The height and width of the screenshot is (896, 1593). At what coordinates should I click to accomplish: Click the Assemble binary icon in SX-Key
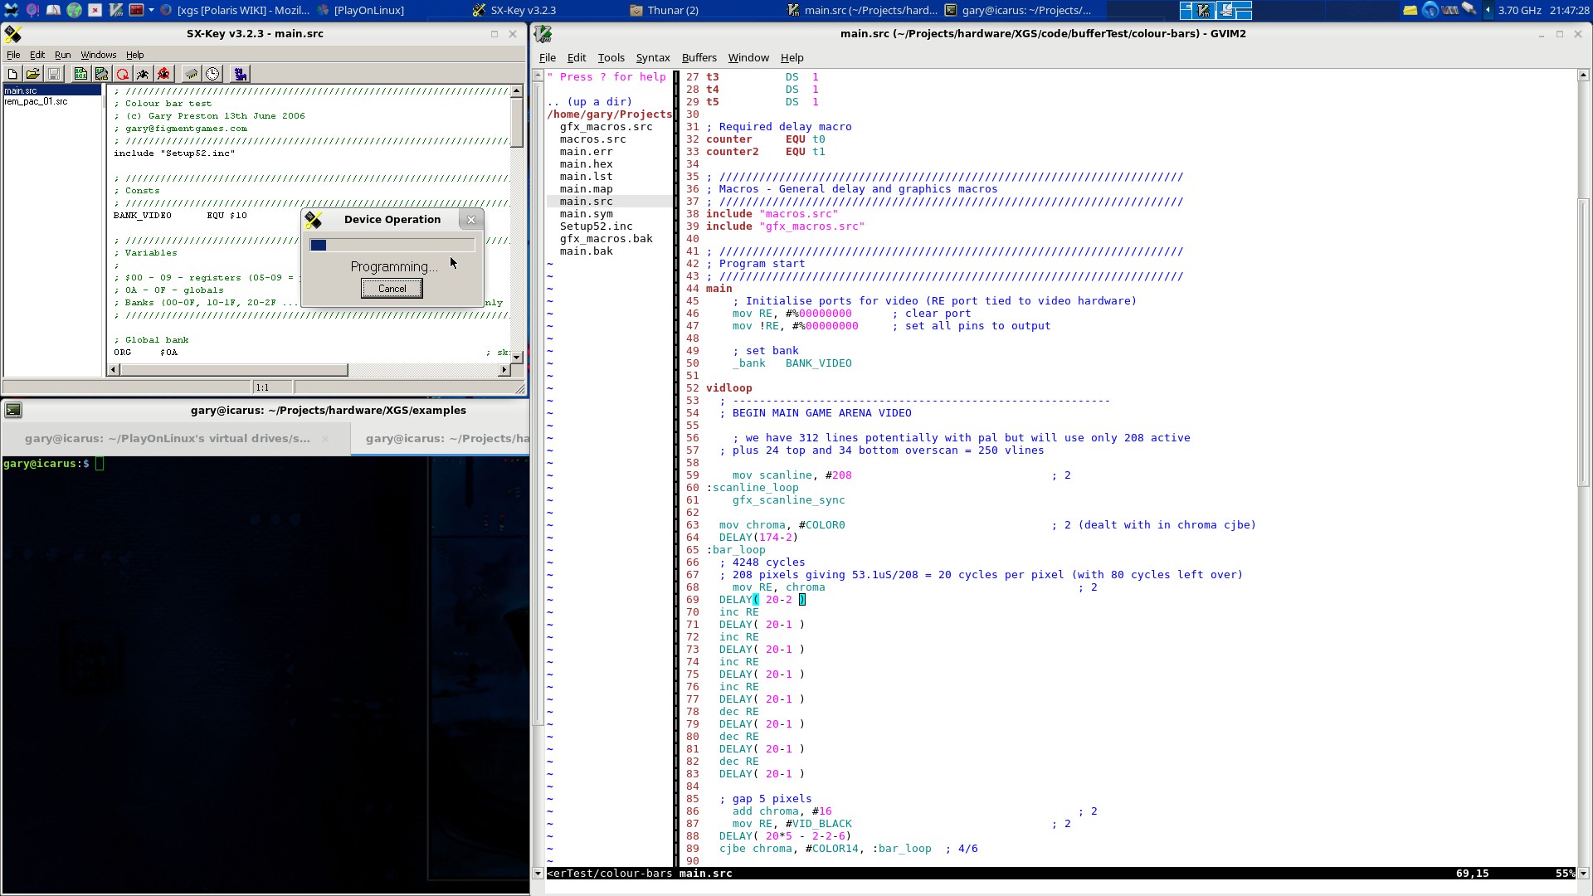(x=80, y=74)
